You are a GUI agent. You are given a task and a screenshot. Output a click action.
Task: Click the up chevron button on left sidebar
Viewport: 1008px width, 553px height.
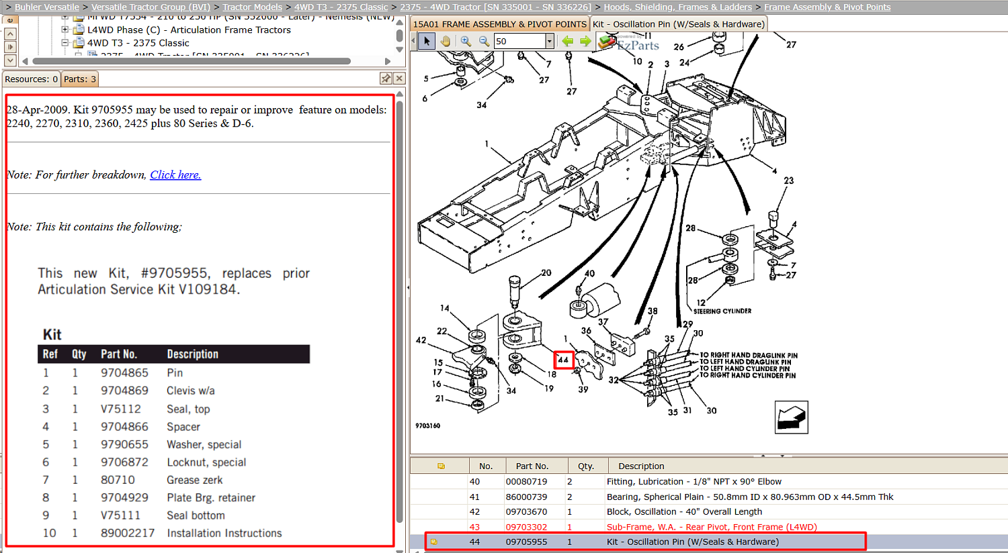pyautogui.click(x=10, y=34)
